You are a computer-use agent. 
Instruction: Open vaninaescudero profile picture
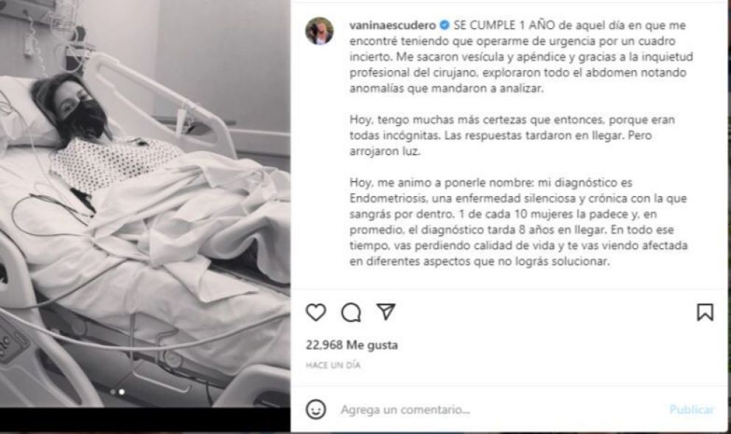point(319,31)
